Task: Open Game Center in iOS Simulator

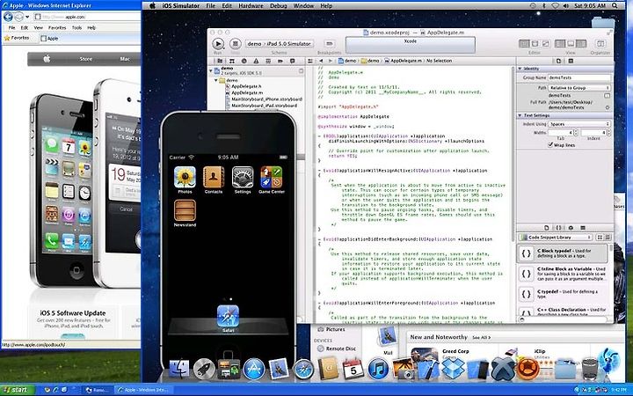Action: click(272, 178)
